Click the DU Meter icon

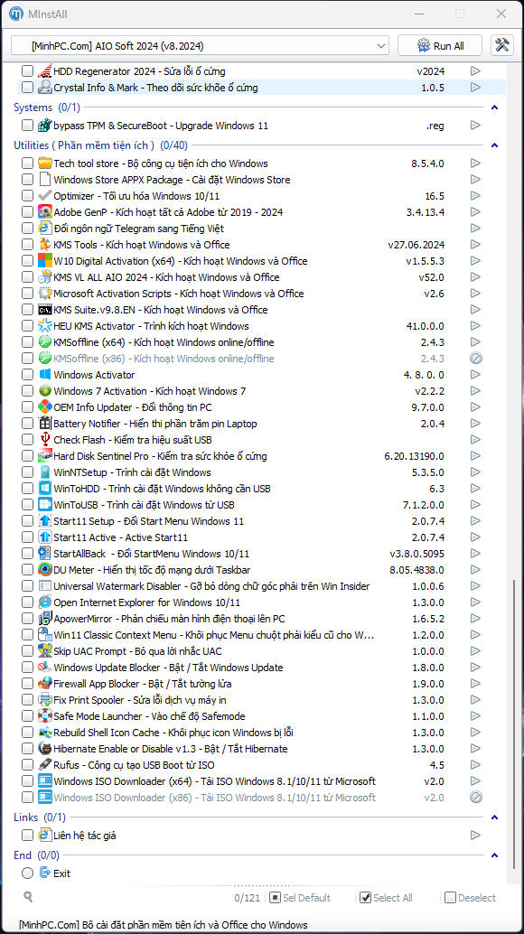point(44,570)
